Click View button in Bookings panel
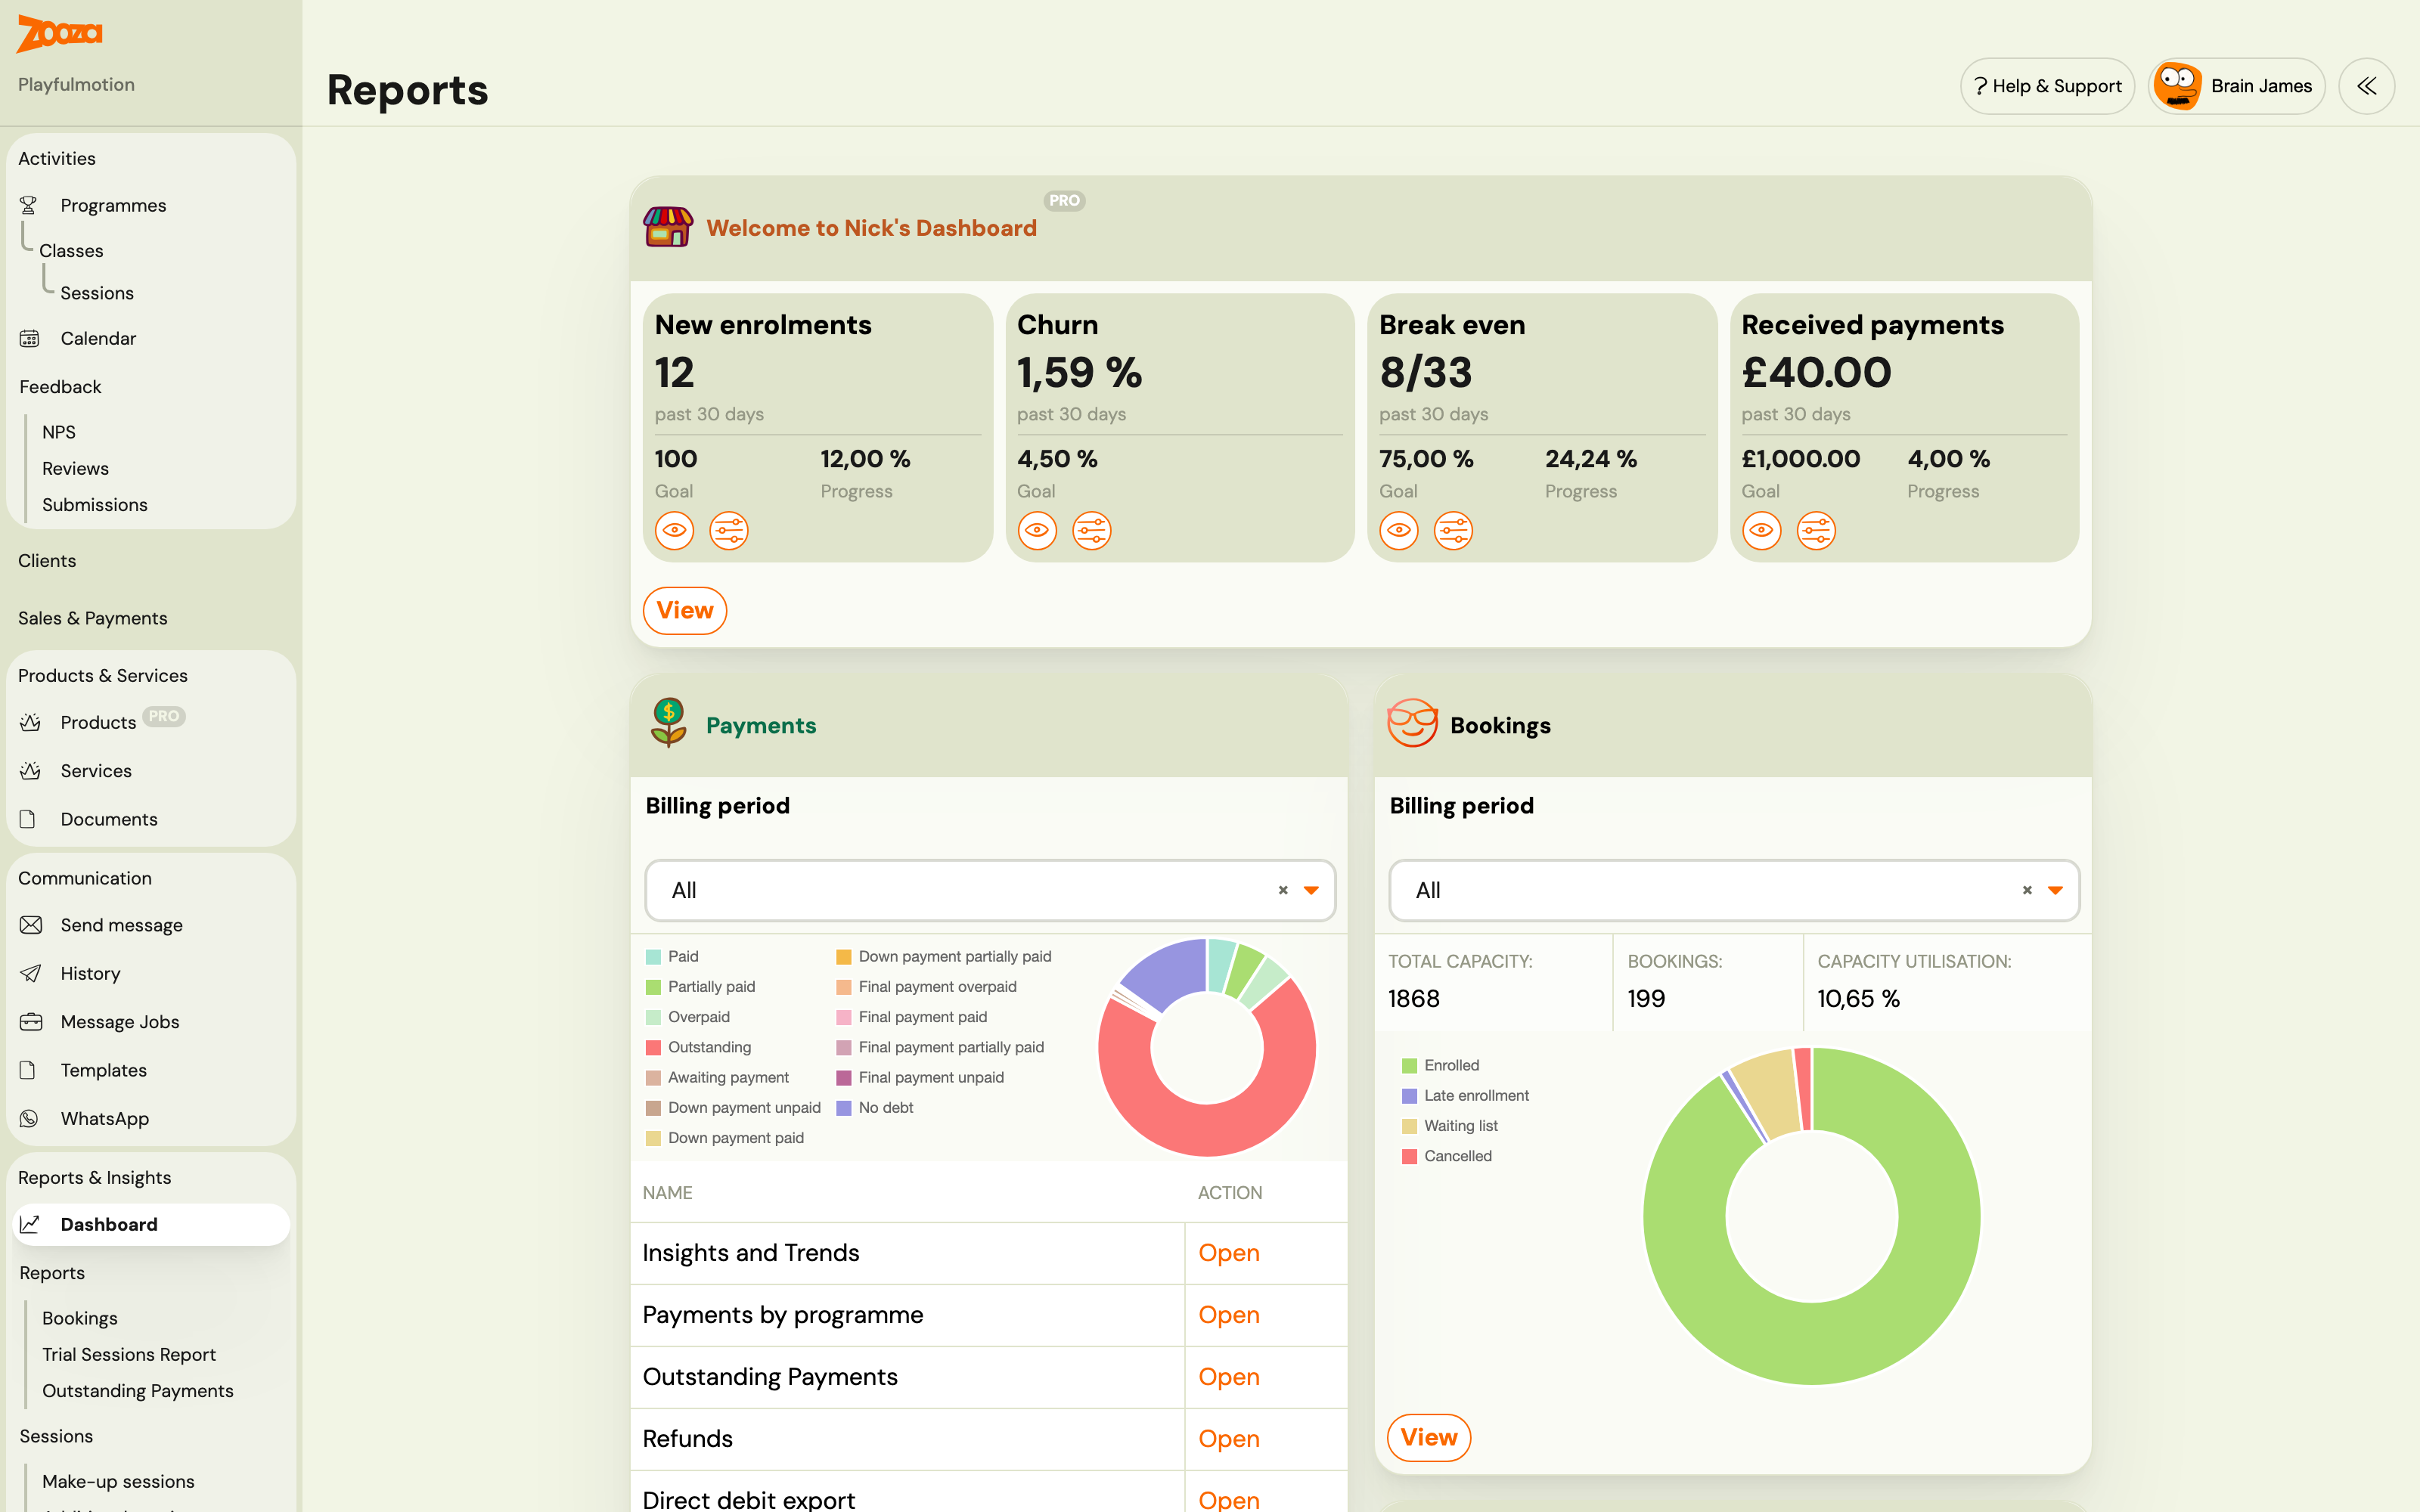The height and width of the screenshot is (1512, 2420). coord(1429,1437)
